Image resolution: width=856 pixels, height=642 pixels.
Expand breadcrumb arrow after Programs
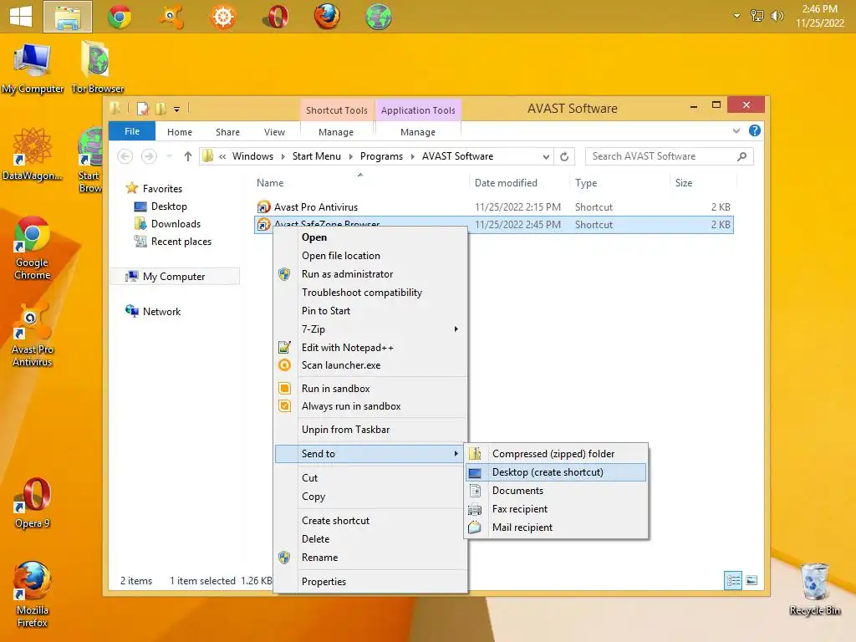[x=412, y=156]
